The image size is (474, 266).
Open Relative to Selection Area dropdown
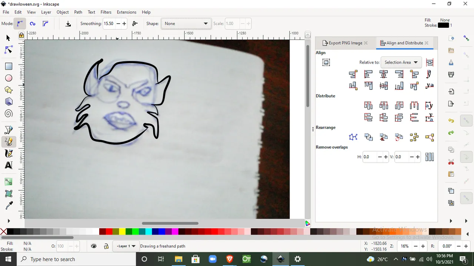401,62
